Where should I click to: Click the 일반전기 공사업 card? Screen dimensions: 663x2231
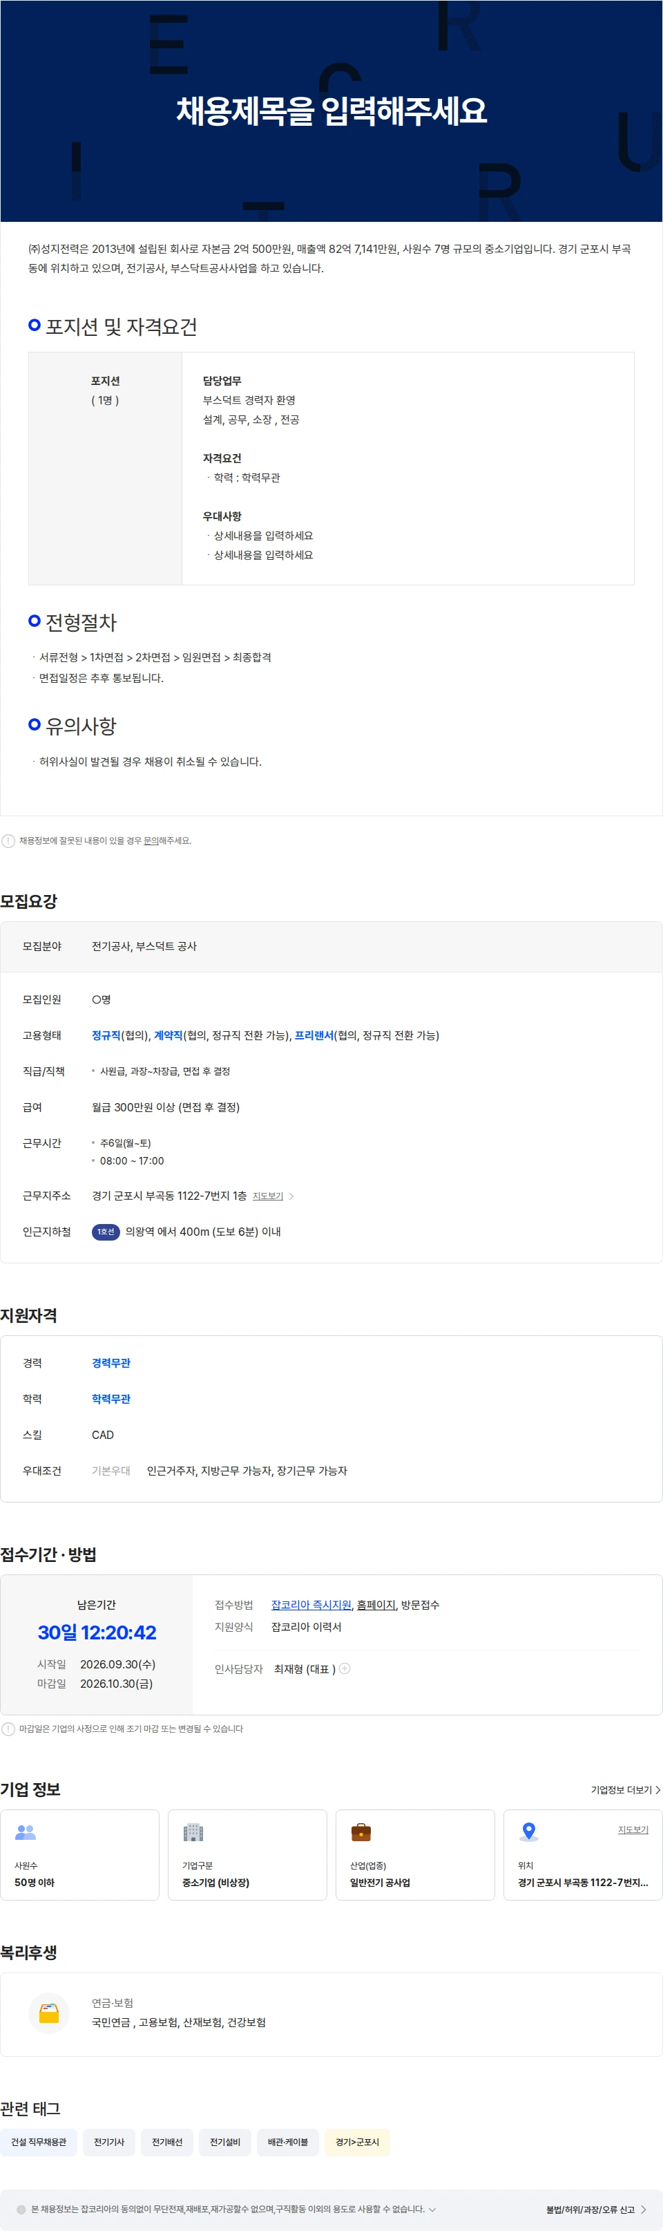416,1855
